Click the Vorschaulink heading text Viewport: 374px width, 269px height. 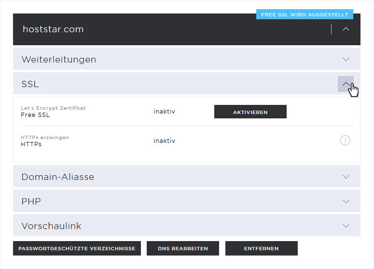point(51,226)
